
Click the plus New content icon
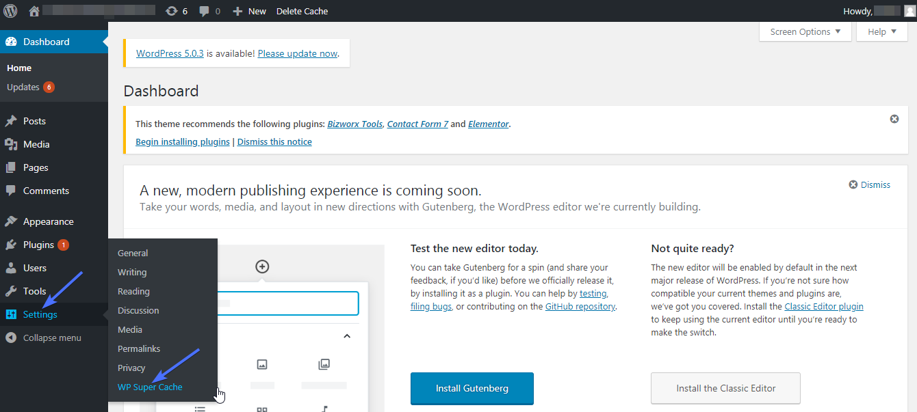[237, 11]
